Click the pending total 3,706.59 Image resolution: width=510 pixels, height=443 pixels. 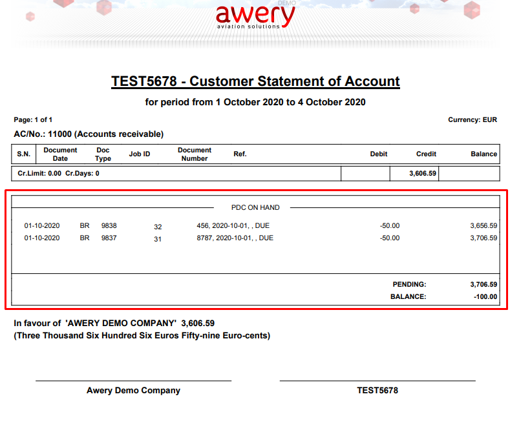tap(483, 284)
